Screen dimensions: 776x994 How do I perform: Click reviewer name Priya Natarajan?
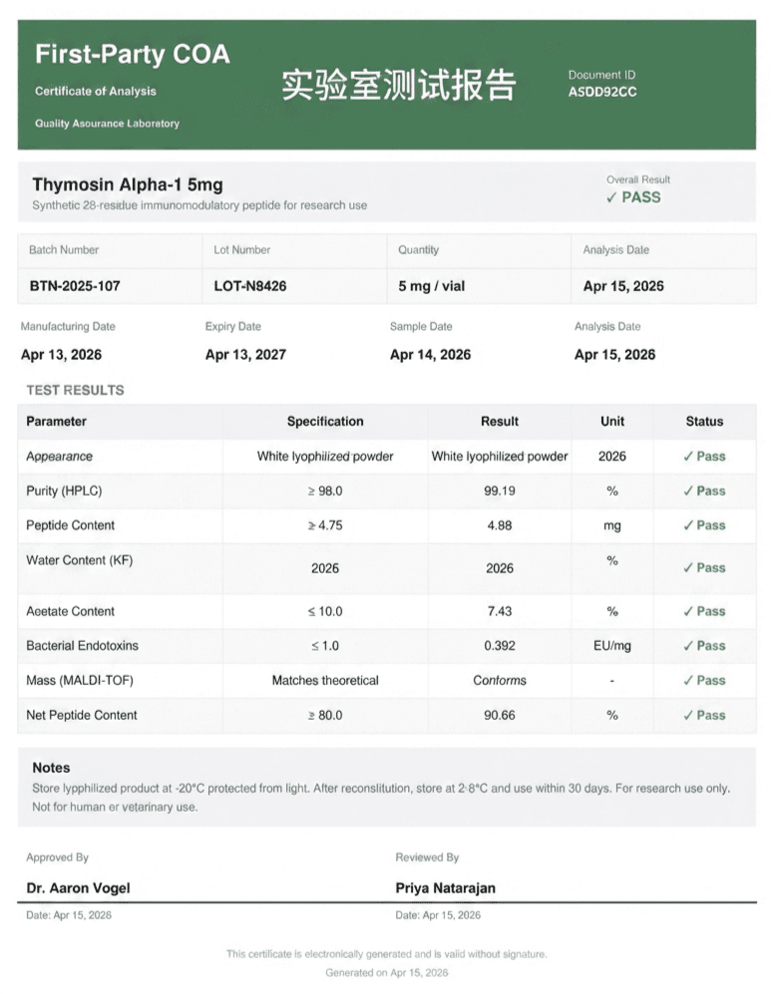(446, 888)
